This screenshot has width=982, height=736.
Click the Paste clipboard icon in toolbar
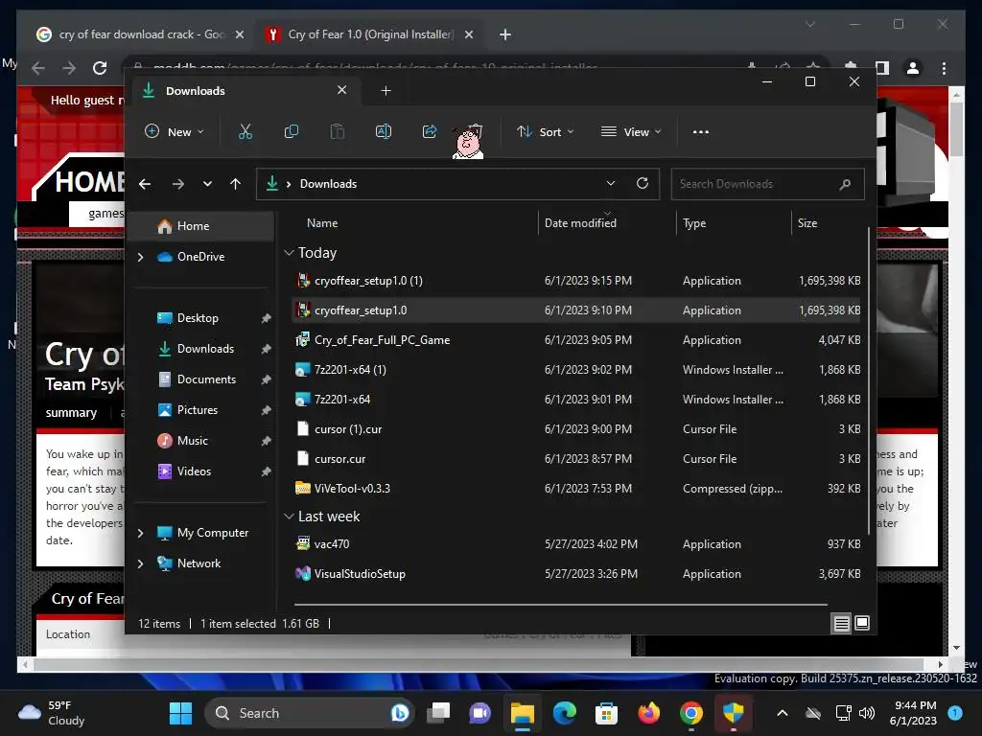[337, 131]
